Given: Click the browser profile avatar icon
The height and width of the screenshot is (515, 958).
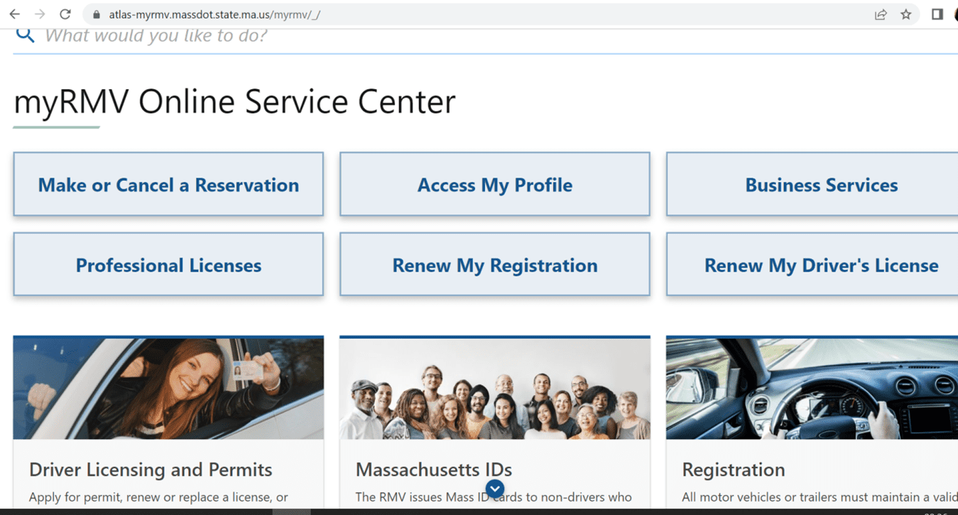Looking at the screenshot, I should (x=954, y=13).
